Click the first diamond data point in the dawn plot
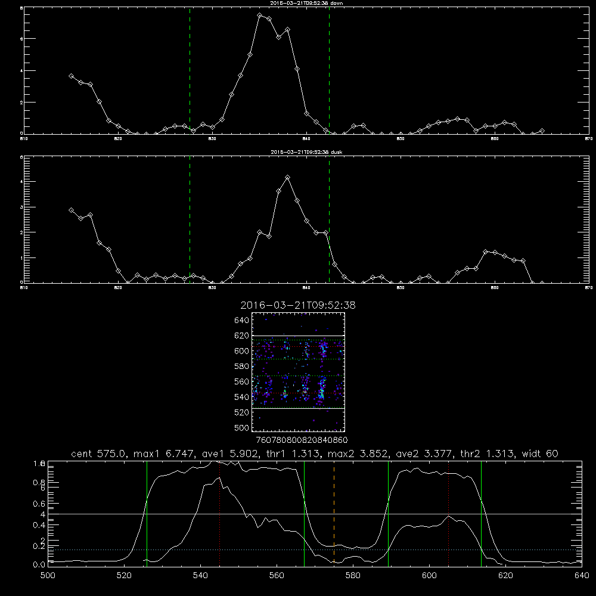 pyautogui.click(x=71, y=76)
